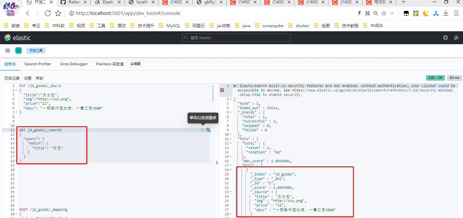463x218 pixels.
Task: Bookmark page using star icon left of address
Action: 58,13
